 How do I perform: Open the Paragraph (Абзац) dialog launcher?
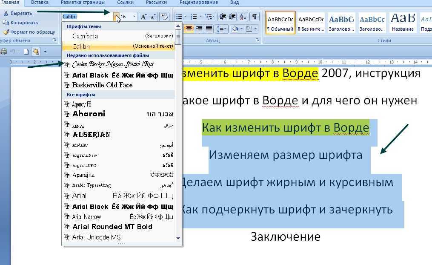pyautogui.click(x=257, y=40)
